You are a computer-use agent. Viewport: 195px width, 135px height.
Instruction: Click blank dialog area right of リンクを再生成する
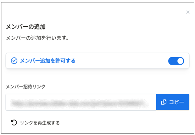(x=124, y=123)
